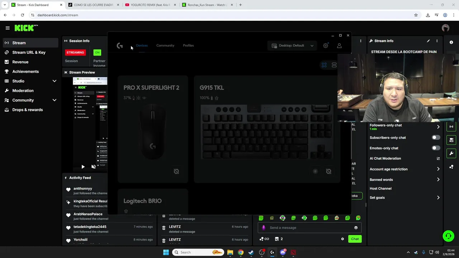Click the Windows Start button
This screenshot has height=258, width=459.
166,252
